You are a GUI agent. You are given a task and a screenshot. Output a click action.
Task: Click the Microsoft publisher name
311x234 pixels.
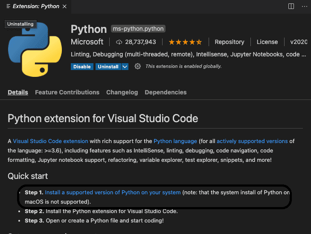pyautogui.click(x=87, y=42)
